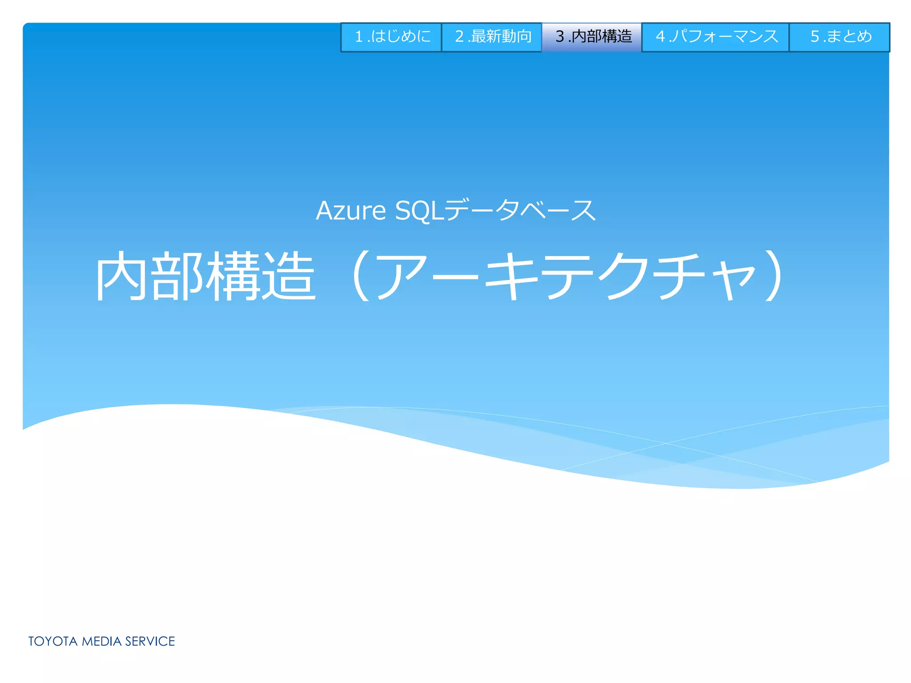The image size is (911, 683).
Task: Switch to the 2.最新動向 tab
Action: coord(492,37)
